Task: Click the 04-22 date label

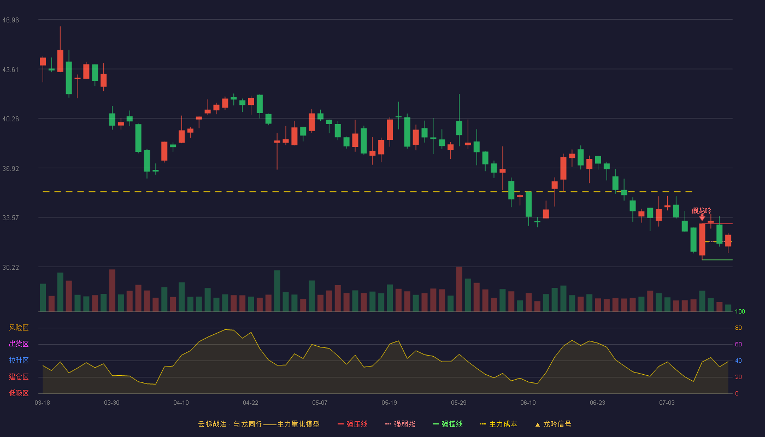Action: [250, 403]
